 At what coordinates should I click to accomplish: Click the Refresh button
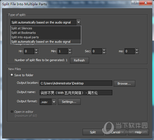pos(80,60)
